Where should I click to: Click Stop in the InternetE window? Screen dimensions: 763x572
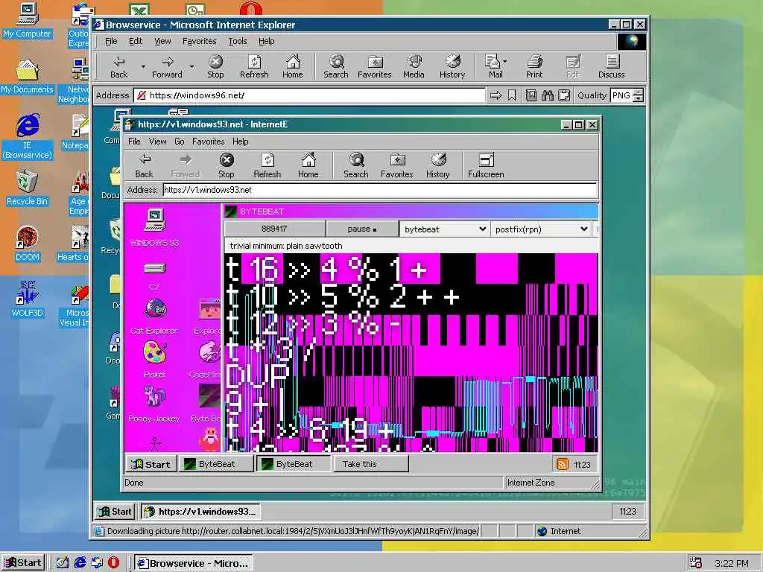tap(227, 166)
